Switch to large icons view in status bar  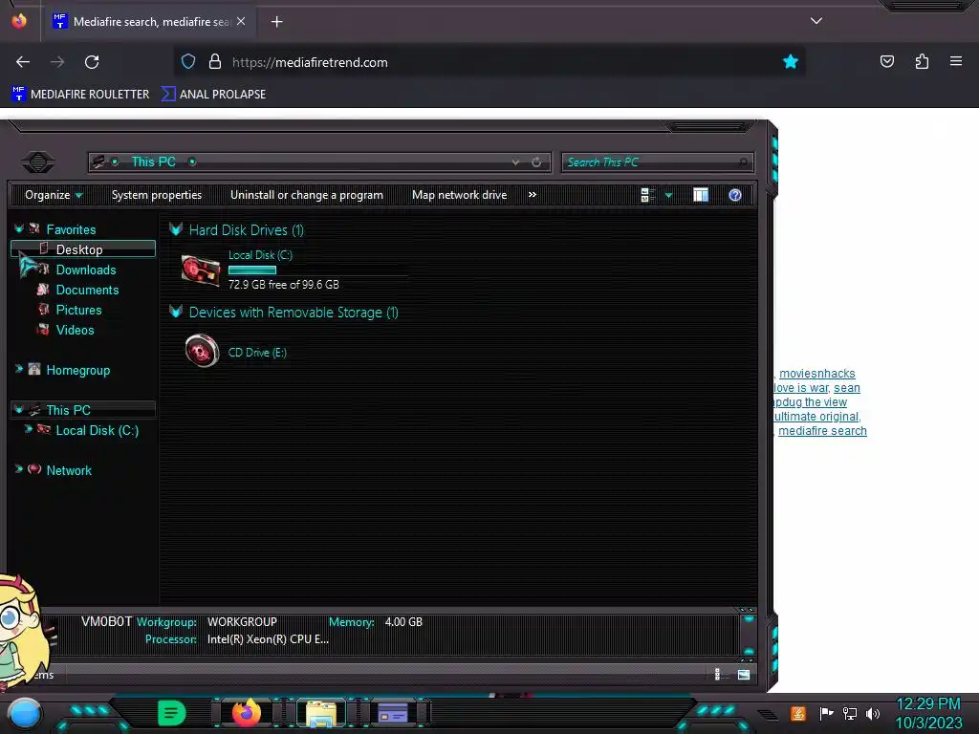coord(744,674)
